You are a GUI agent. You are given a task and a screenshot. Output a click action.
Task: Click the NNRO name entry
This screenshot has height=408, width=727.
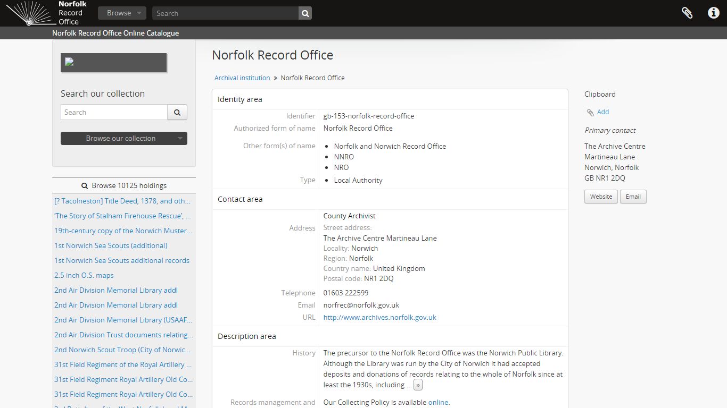tap(344, 157)
